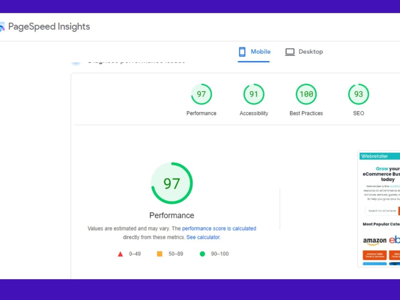400x300 pixels.
Task: Select the Best Practices 100 score gauge
Action: click(x=306, y=94)
